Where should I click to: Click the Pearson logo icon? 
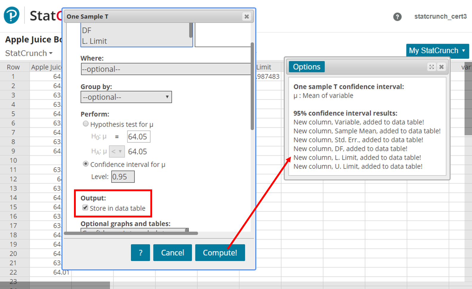pyautogui.click(x=12, y=15)
